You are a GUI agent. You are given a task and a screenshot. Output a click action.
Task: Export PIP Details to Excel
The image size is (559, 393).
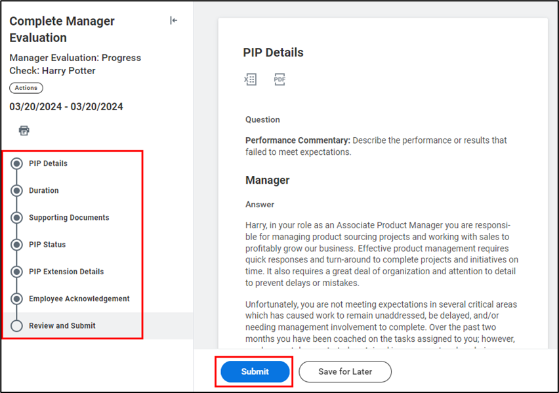250,80
